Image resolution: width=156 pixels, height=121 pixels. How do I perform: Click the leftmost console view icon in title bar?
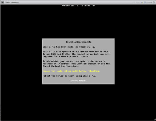[x=134, y=2]
